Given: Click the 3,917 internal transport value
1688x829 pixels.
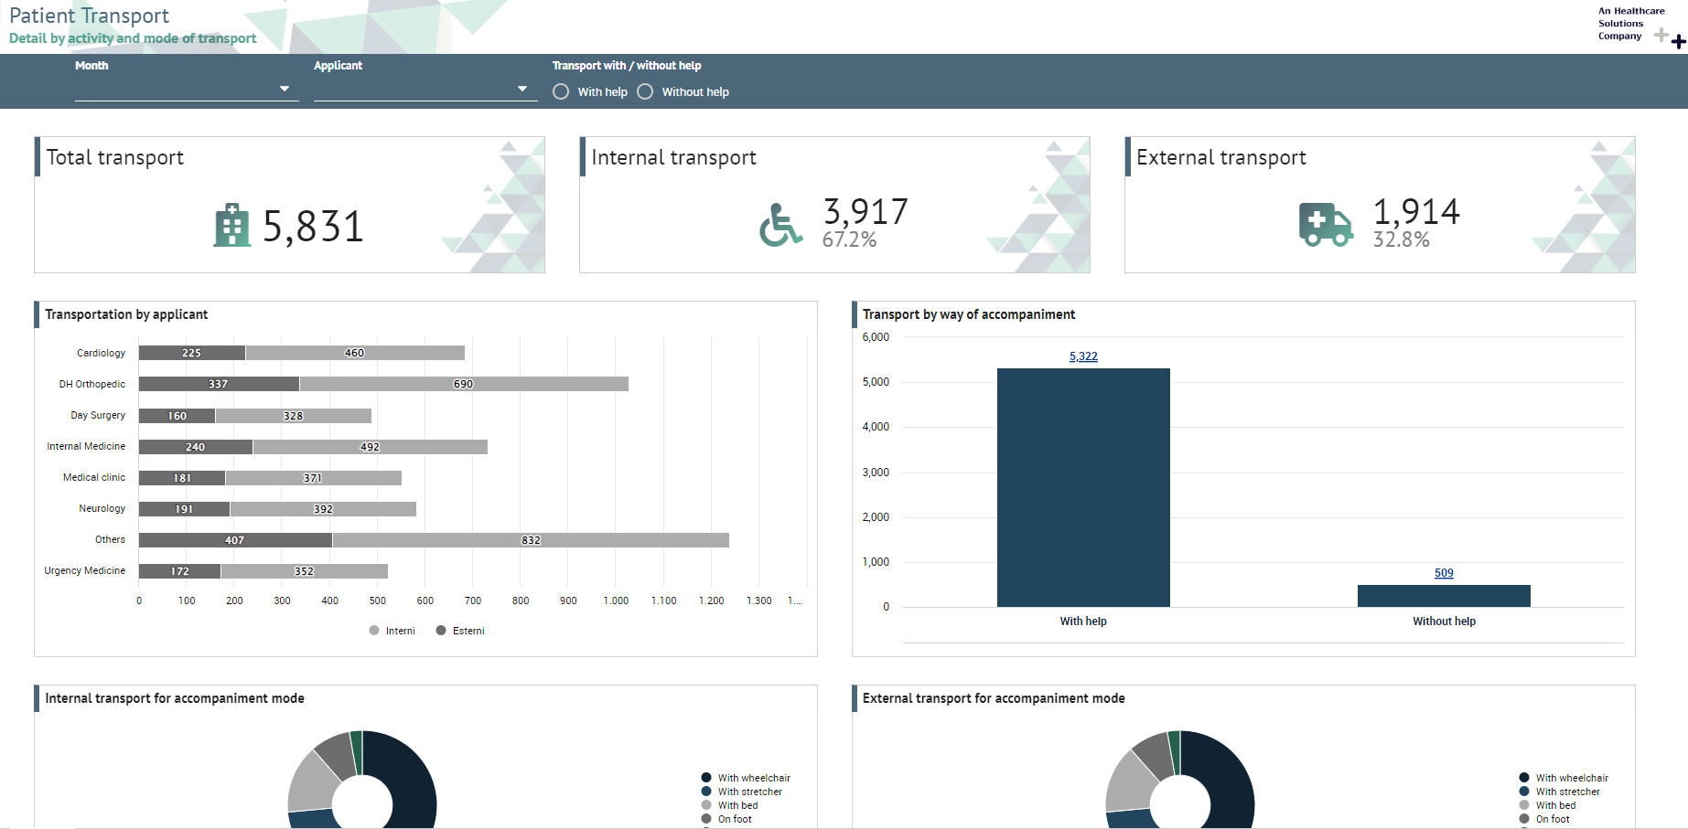Looking at the screenshot, I should pos(866,211).
